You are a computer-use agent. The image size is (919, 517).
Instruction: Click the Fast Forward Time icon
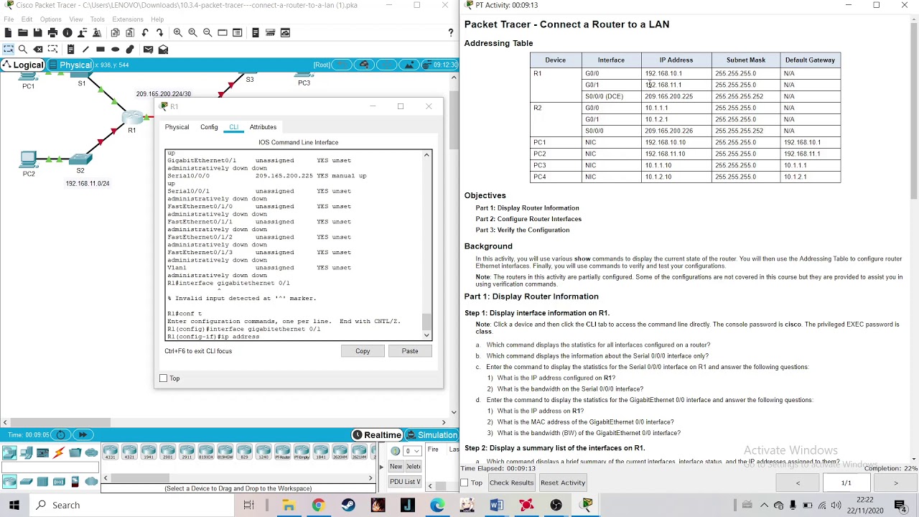[x=83, y=434]
